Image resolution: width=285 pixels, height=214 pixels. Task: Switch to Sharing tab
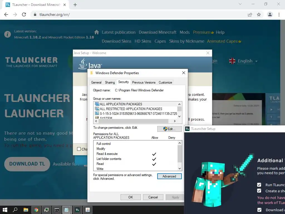click(110, 82)
